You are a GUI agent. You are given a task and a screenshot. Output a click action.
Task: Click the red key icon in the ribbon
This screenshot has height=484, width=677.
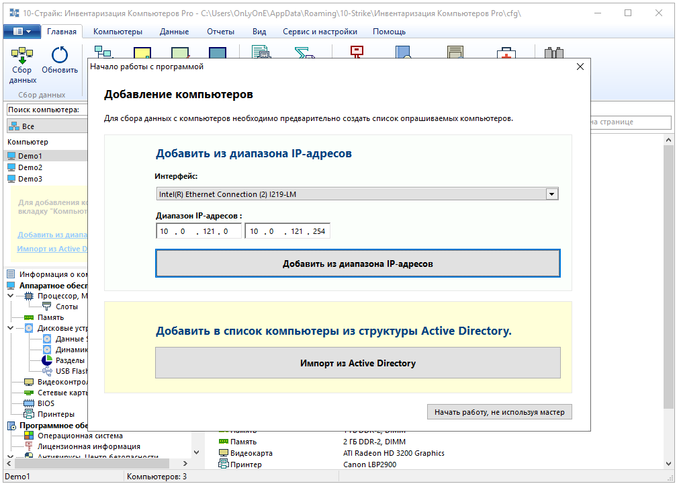tap(357, 52)
